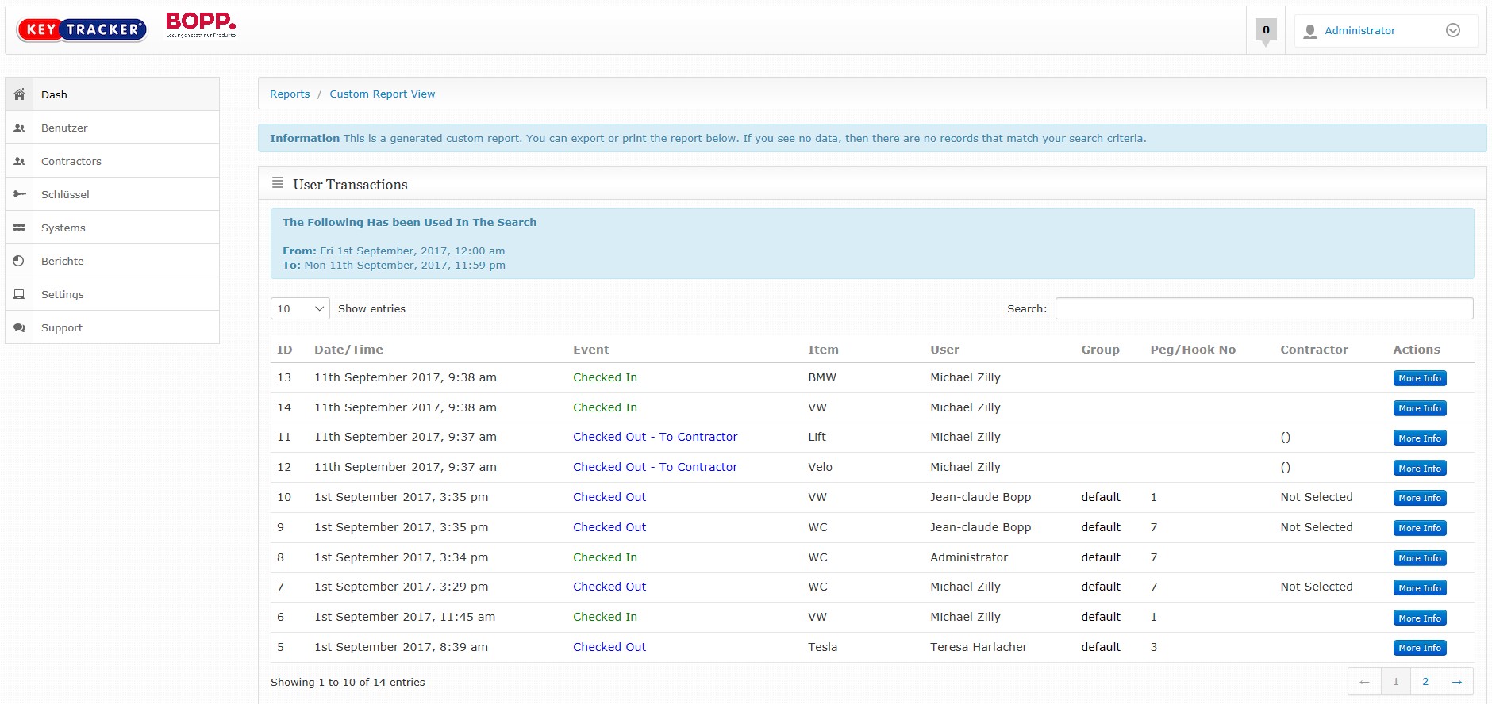The image size is (1492, 704).
Task: Open the Dash menu item
Action: (112, 94)
